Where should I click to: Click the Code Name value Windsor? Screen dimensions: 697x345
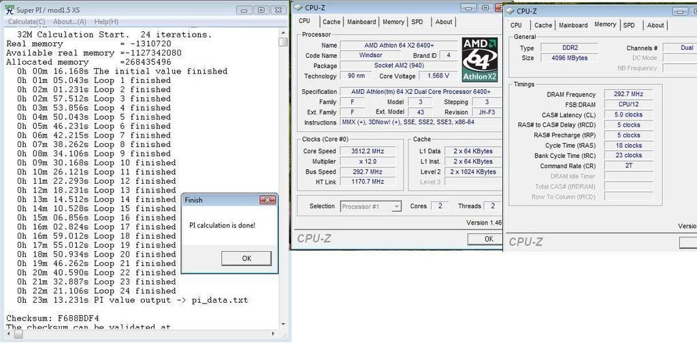tap(370, 55)
